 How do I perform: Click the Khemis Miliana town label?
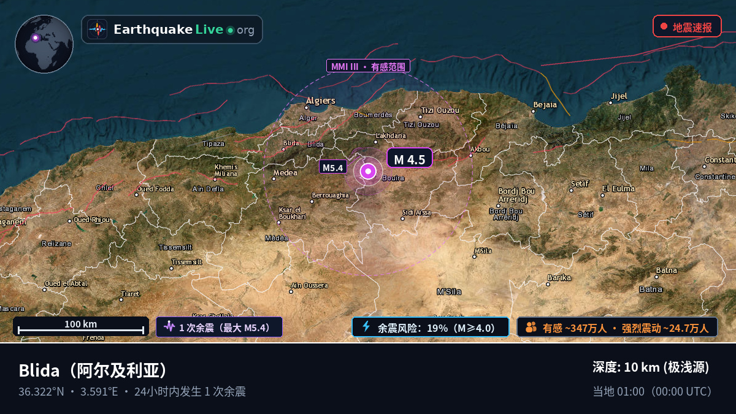[x=226, y=170]
